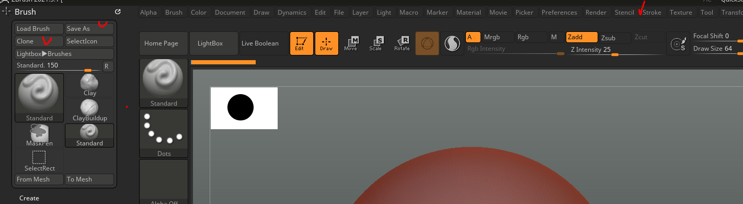The image size is (743, 204).
Task: Open the Light menu
Action: point(384,13)
